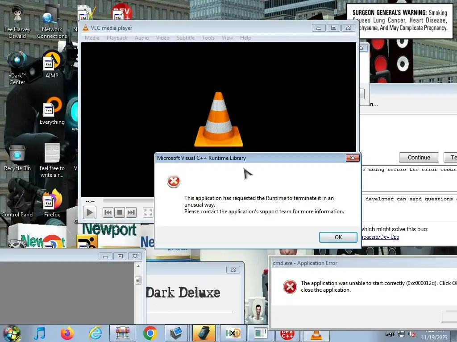Maximize the gray untitled window
The image size is (457, 342).
point(120,256)
